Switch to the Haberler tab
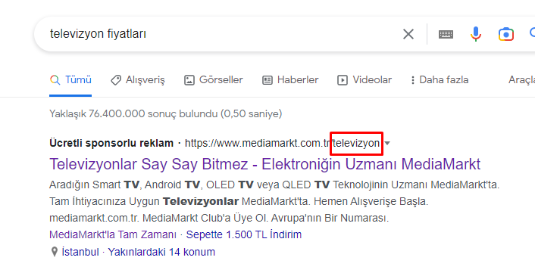This screenshot has width=535, height=273. pos(290,80)
